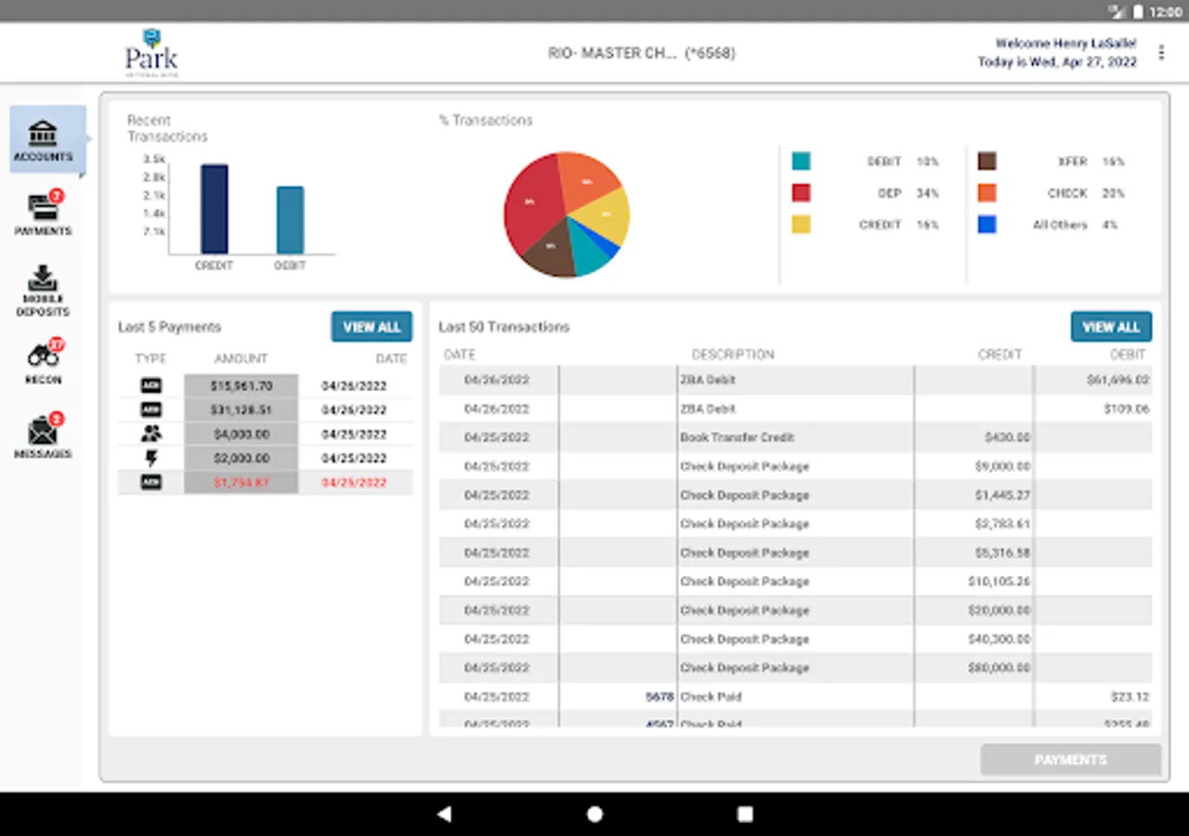Click the DESCRIPTION column header in transactions
This screenshot has height=836, width=1189.
tap(733, 355)
